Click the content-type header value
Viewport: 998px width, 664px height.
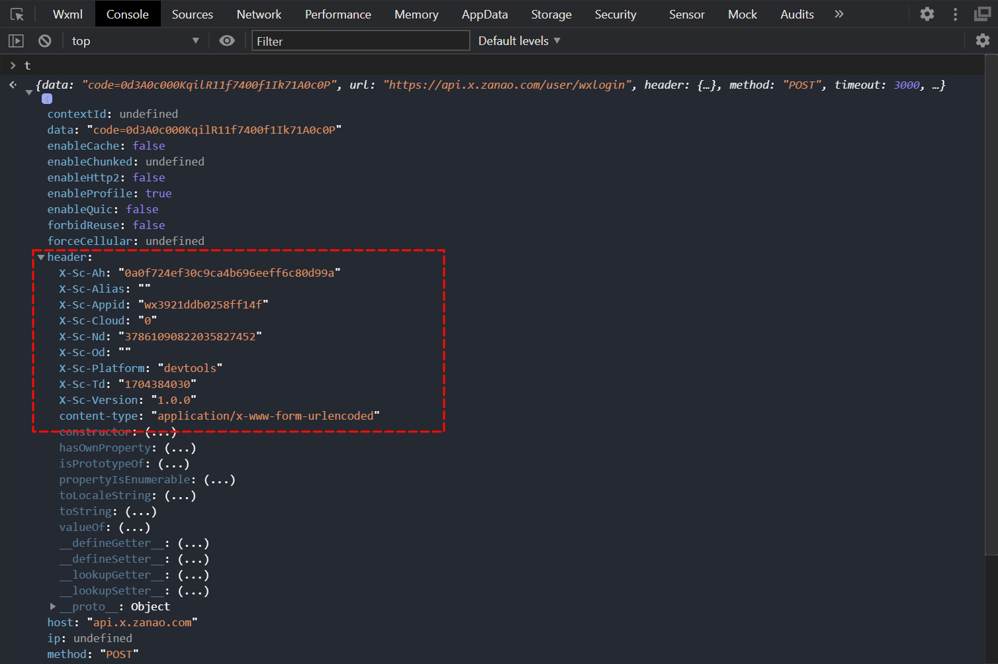coord(265,416)
